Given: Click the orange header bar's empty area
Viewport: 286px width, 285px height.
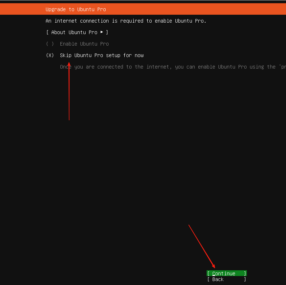Looking at the screenshot, I should pyautogui.click(x=198, y=9).
